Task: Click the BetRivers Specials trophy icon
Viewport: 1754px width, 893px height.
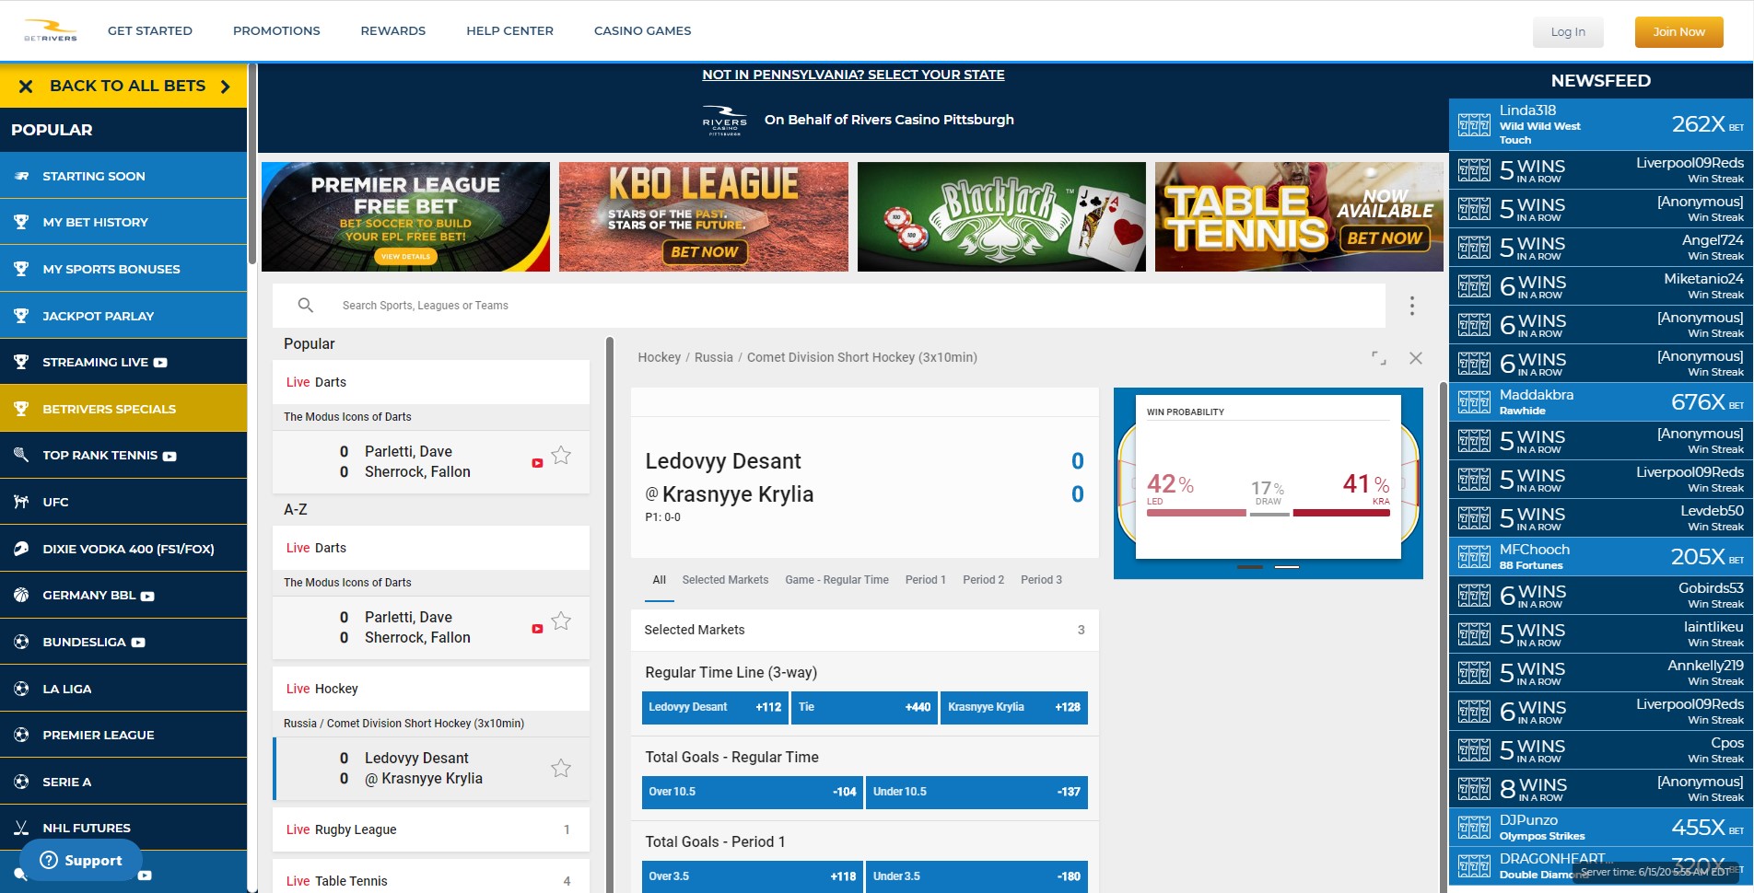Action: click(21, 409)
